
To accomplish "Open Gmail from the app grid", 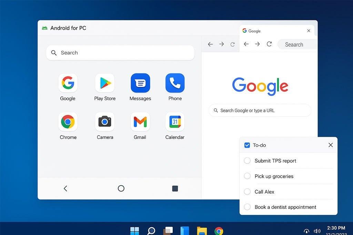I will [x=140, y=121].
